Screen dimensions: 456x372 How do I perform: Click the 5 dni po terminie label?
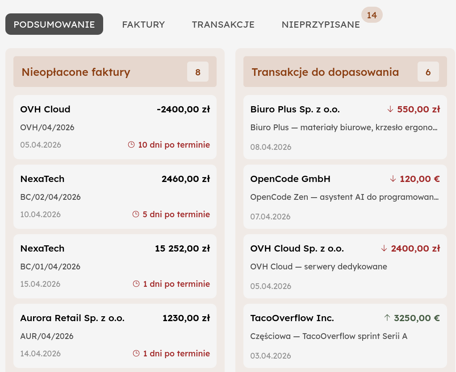coord(176,214)
